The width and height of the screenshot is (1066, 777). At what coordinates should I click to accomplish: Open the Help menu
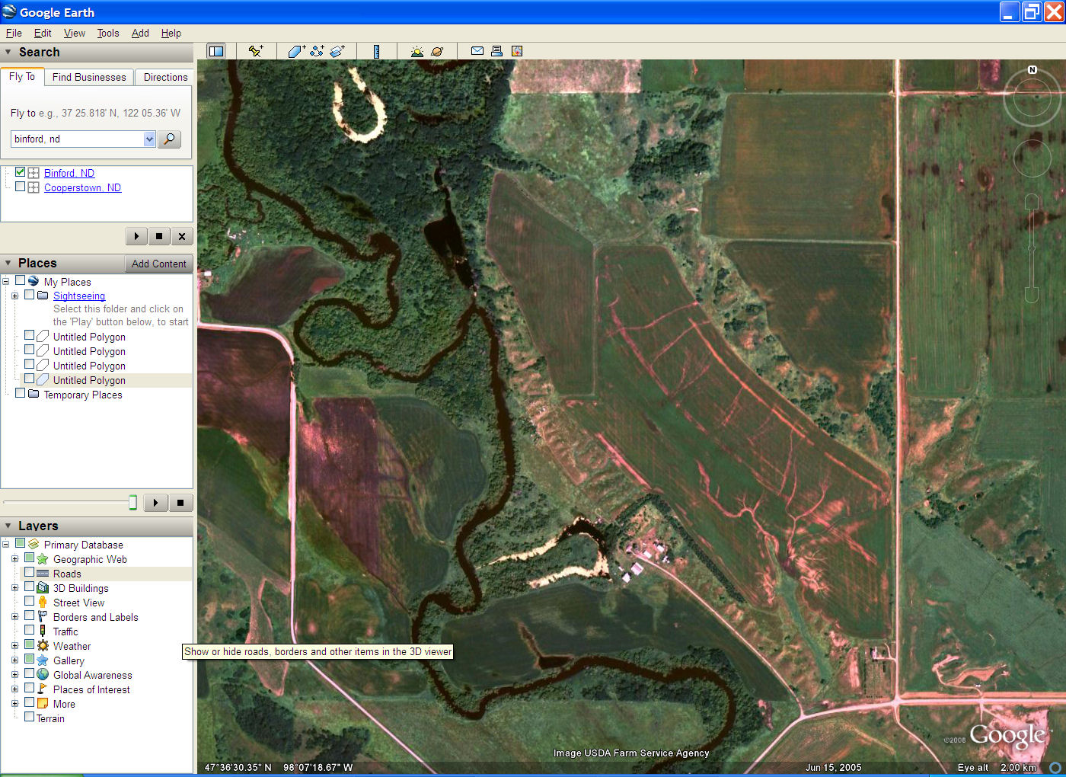tap(171, 33)
